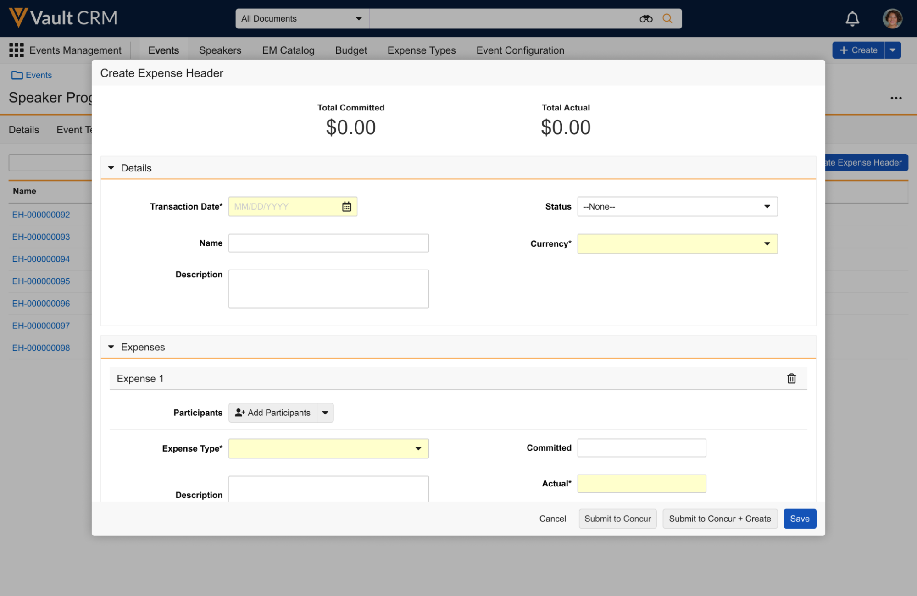Image resolution: width=917 pixels, height=596 pixels.
Task: Open the three-dot more actions menu
Action: point(896,98)
